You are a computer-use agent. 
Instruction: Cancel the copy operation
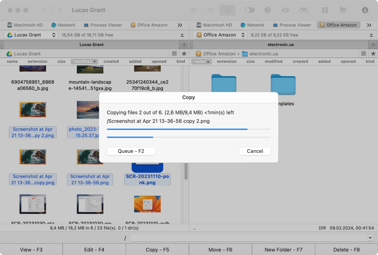click(x=255, y=151)
